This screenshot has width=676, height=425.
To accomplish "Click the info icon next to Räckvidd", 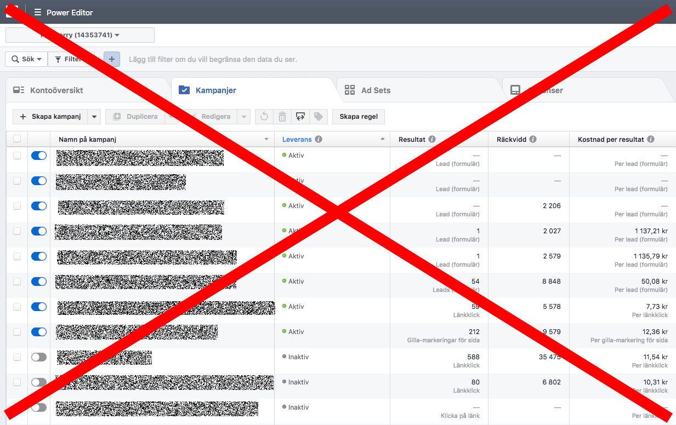I will click(533, 140).
